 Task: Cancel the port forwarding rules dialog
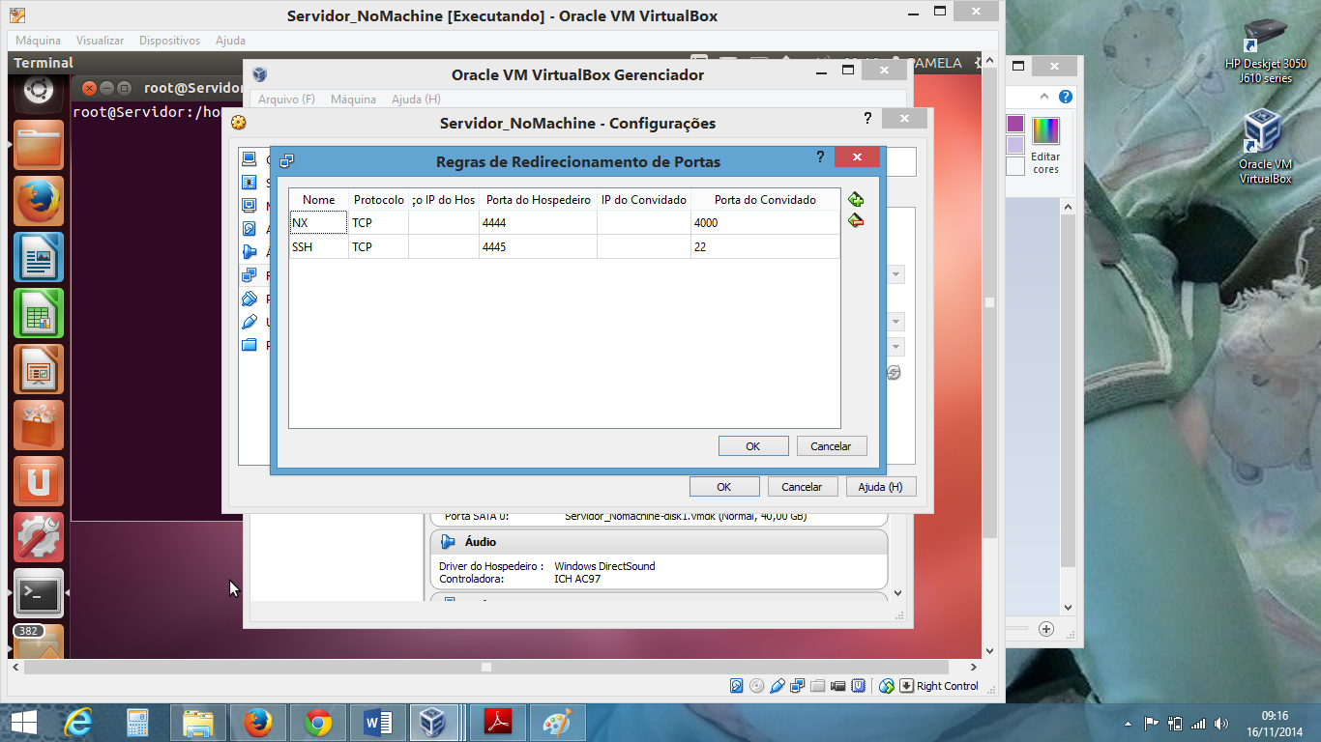click(x=831, y=446)
